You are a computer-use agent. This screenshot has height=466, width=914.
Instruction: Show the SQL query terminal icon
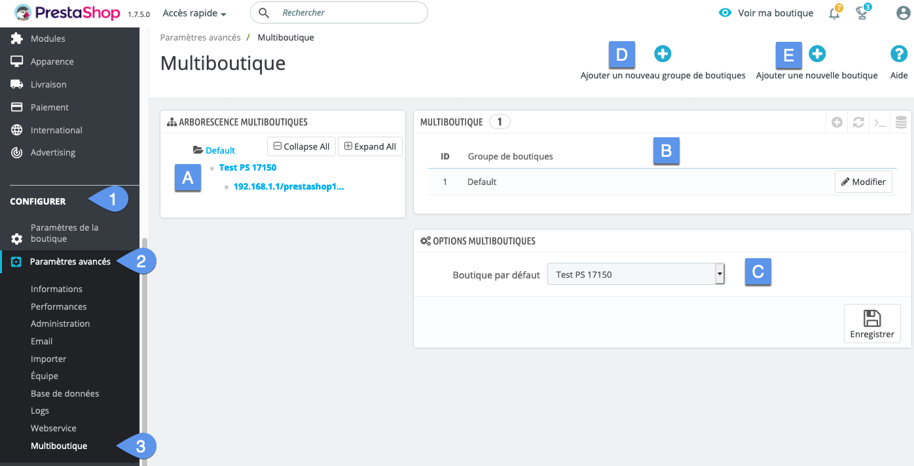880,122
